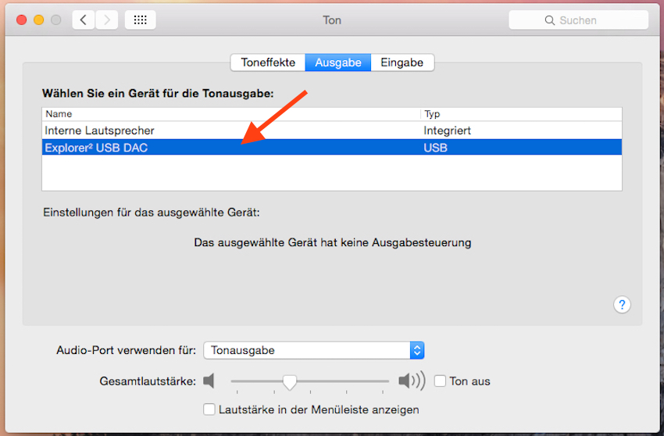Click the Typ column header
This screenshot has height=436, width=664.
520,114
